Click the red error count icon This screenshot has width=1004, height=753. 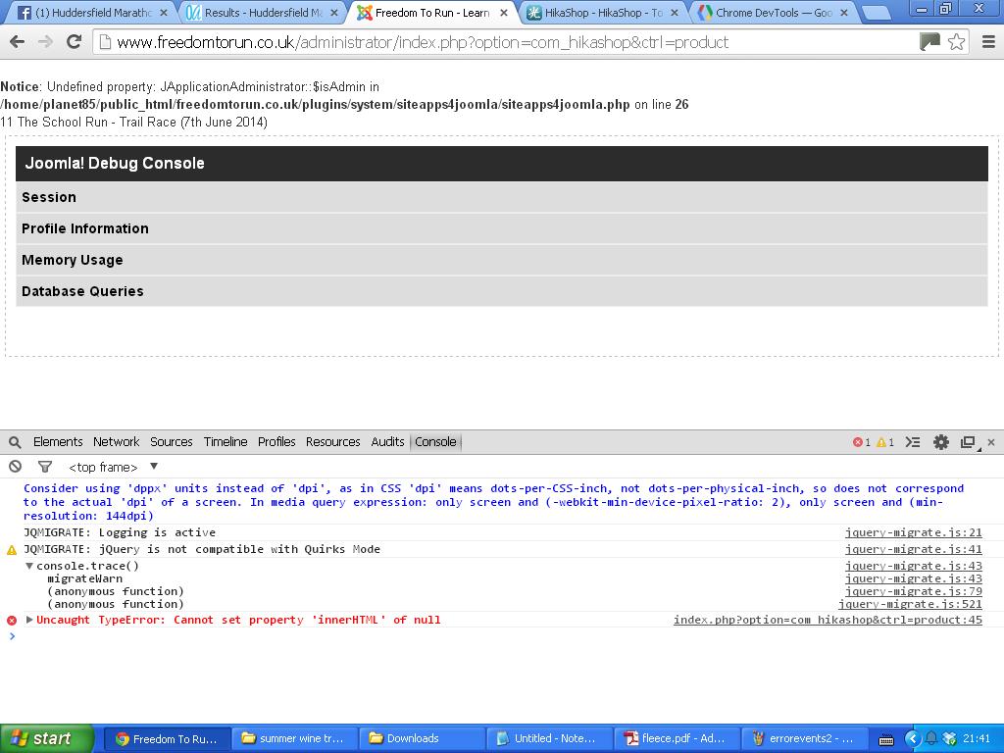tap(857, 442)
